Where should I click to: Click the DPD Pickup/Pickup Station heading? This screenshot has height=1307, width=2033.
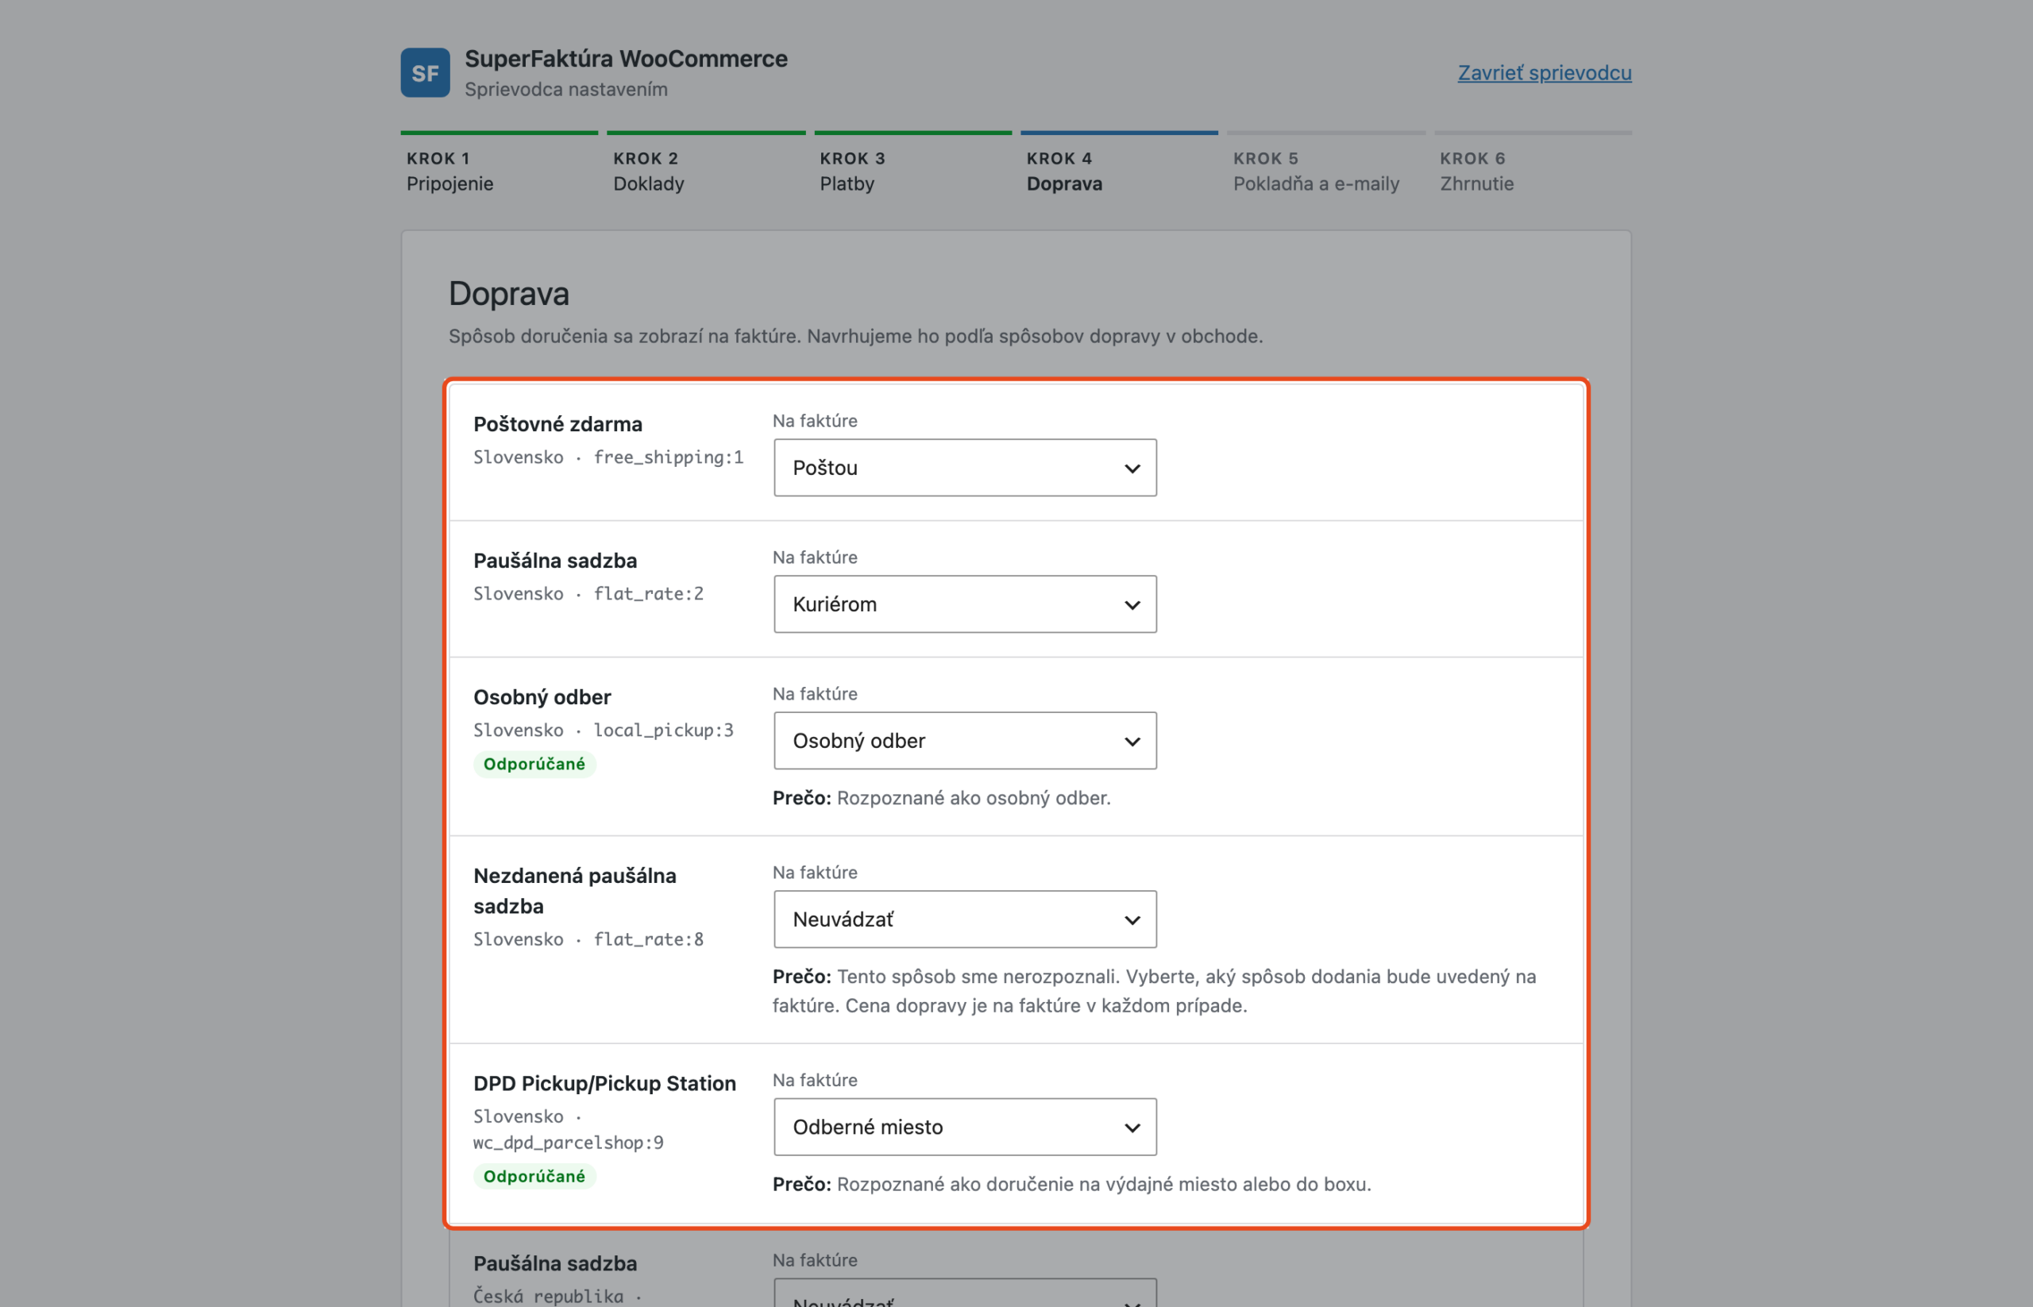click(604, 1084)
